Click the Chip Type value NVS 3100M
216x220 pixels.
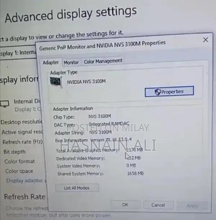tap(100, 116)
